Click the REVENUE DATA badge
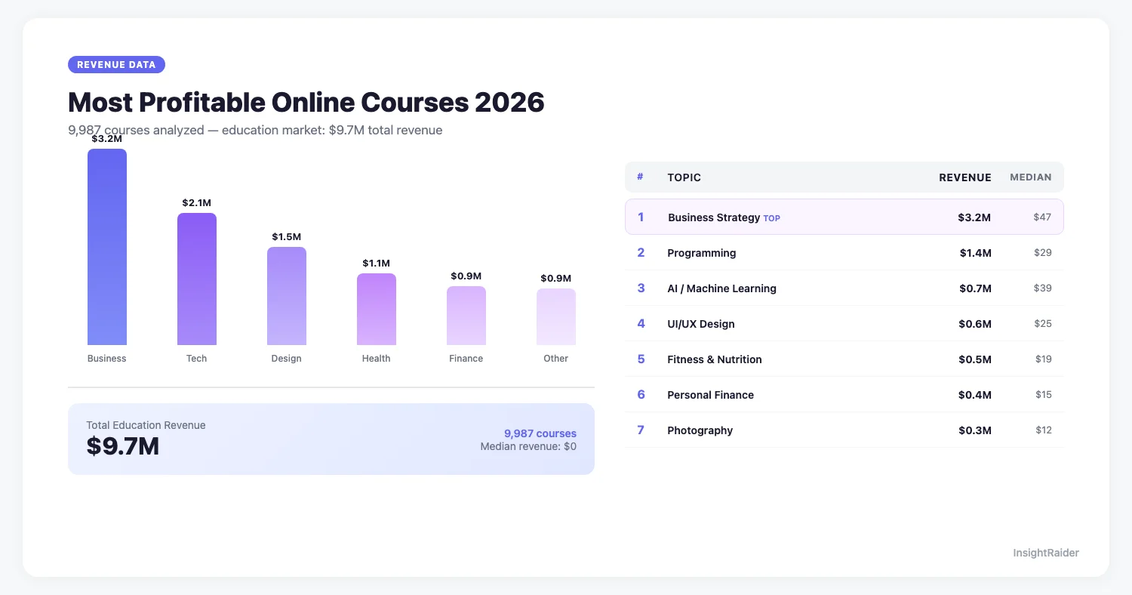The width and height of the screenshot is (1132, 595). click(x=116, y=64)
